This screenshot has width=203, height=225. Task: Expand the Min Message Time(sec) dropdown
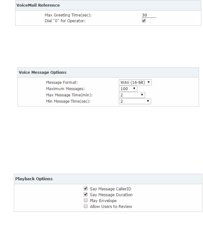coord(135,101)
